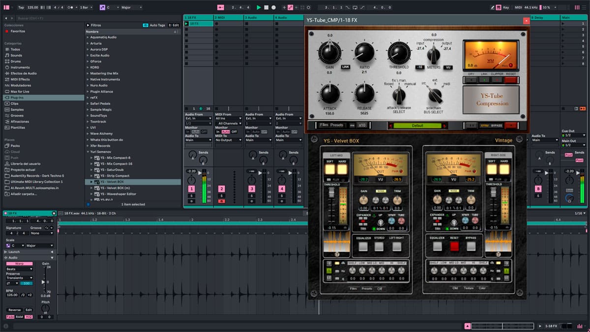The image size is (590, 332).
Task: Open Audio From dropdown on 18 FX track
Action: pos(199,119)
